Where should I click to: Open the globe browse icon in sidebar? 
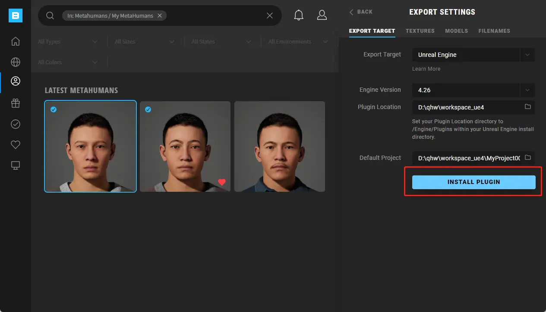pos(16,62)
